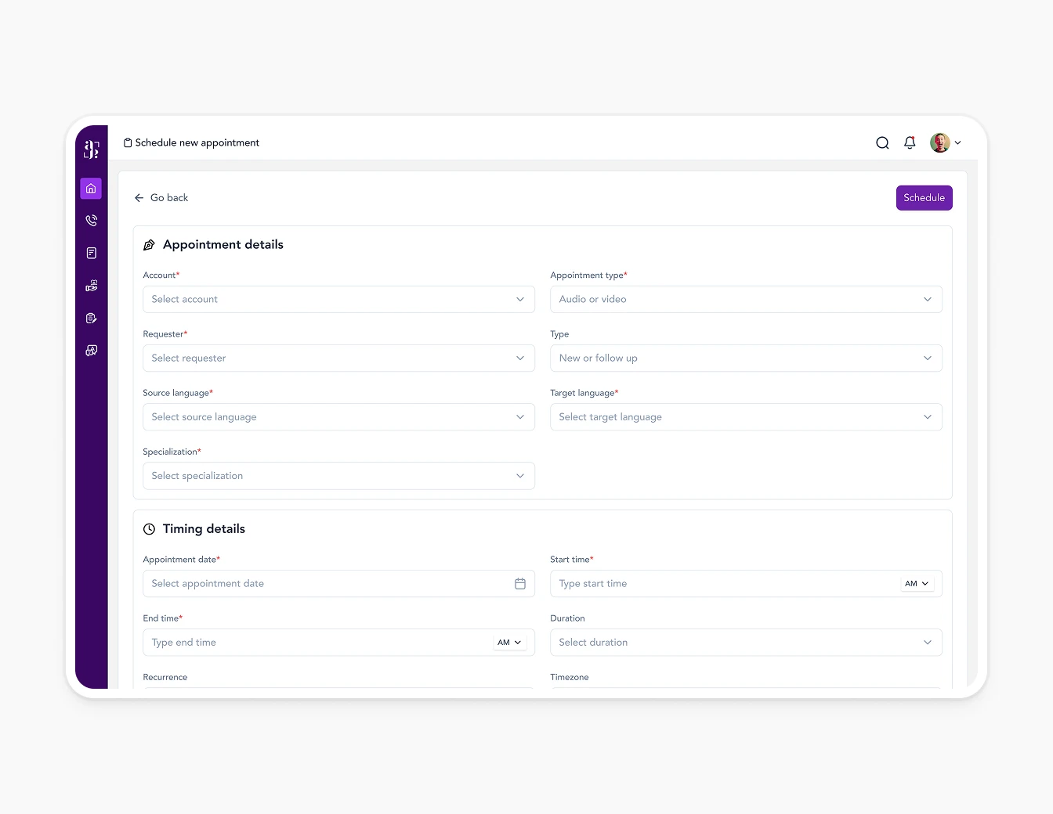Open the document notes sidebar icon
The width and height of the screenshot is (1053, 814).
(91, 253)
